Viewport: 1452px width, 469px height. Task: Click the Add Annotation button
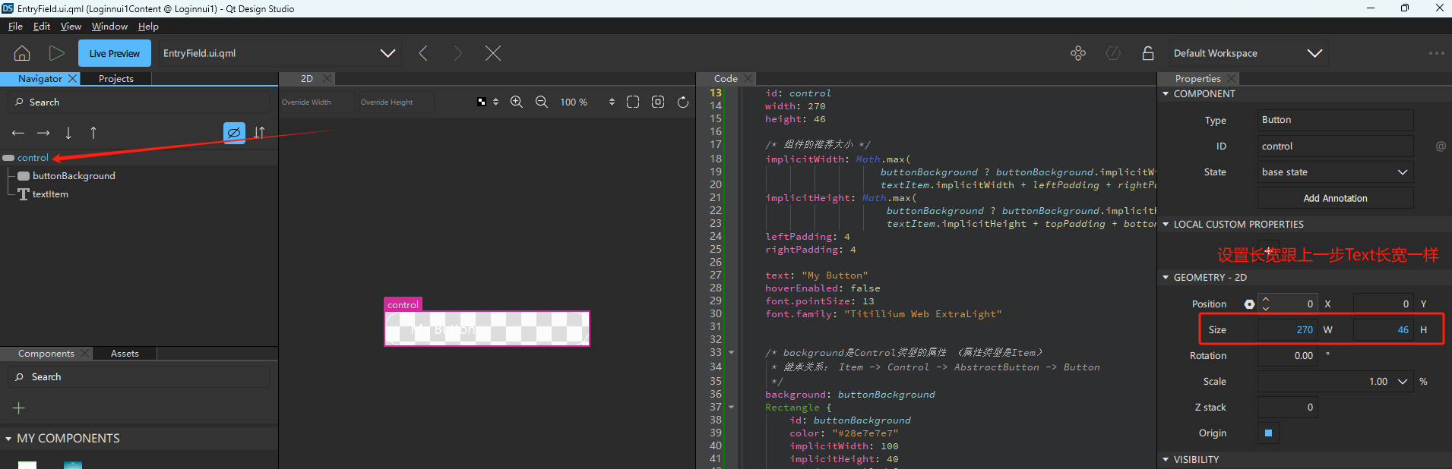tap(1335, 198)
